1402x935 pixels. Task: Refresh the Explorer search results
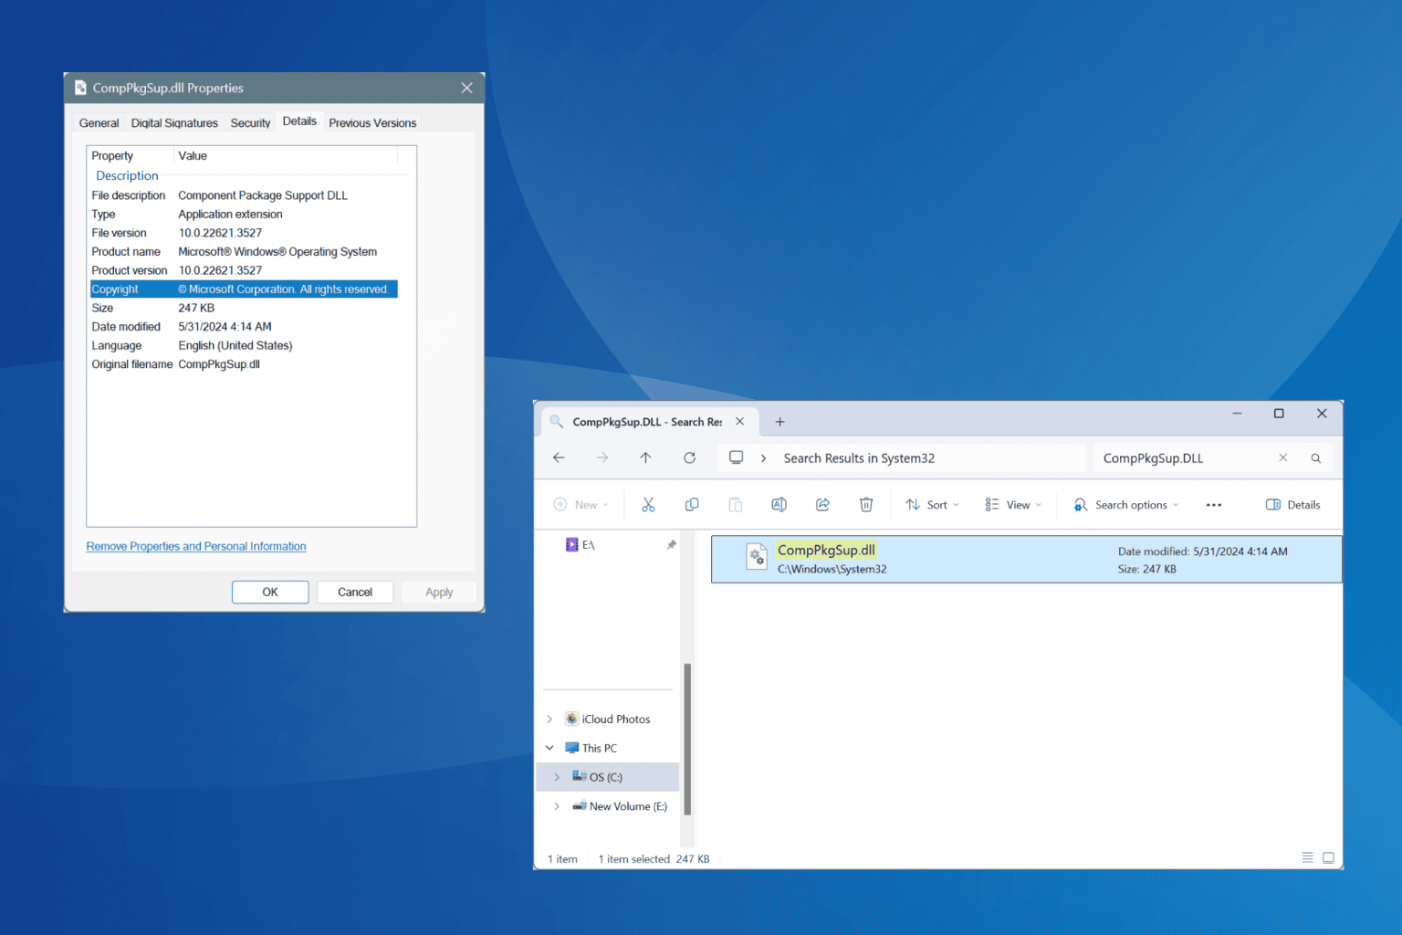click(x=689, y=457)
